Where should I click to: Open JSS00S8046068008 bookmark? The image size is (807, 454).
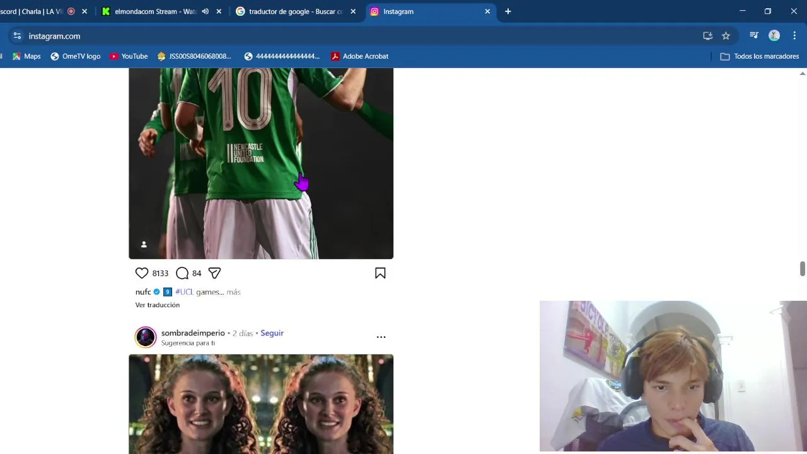[x=195, y=56]
